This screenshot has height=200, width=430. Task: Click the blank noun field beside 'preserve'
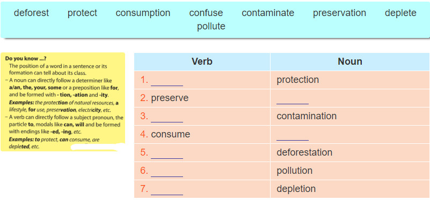tap(293, 99)
